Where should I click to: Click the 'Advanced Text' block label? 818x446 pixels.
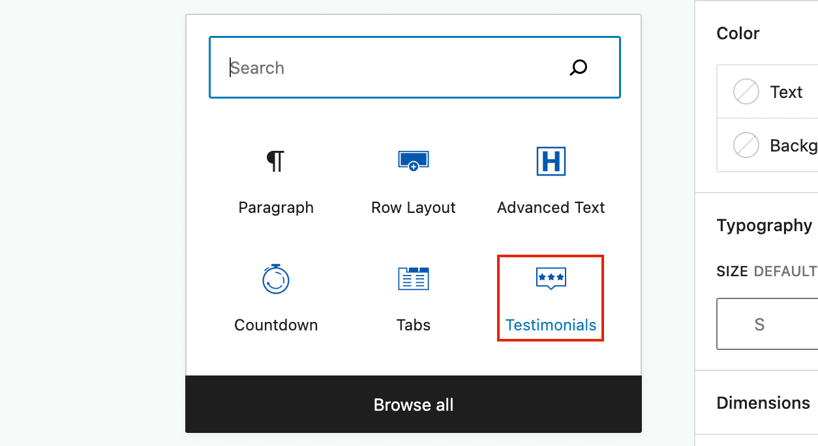(x=551, y=208)
